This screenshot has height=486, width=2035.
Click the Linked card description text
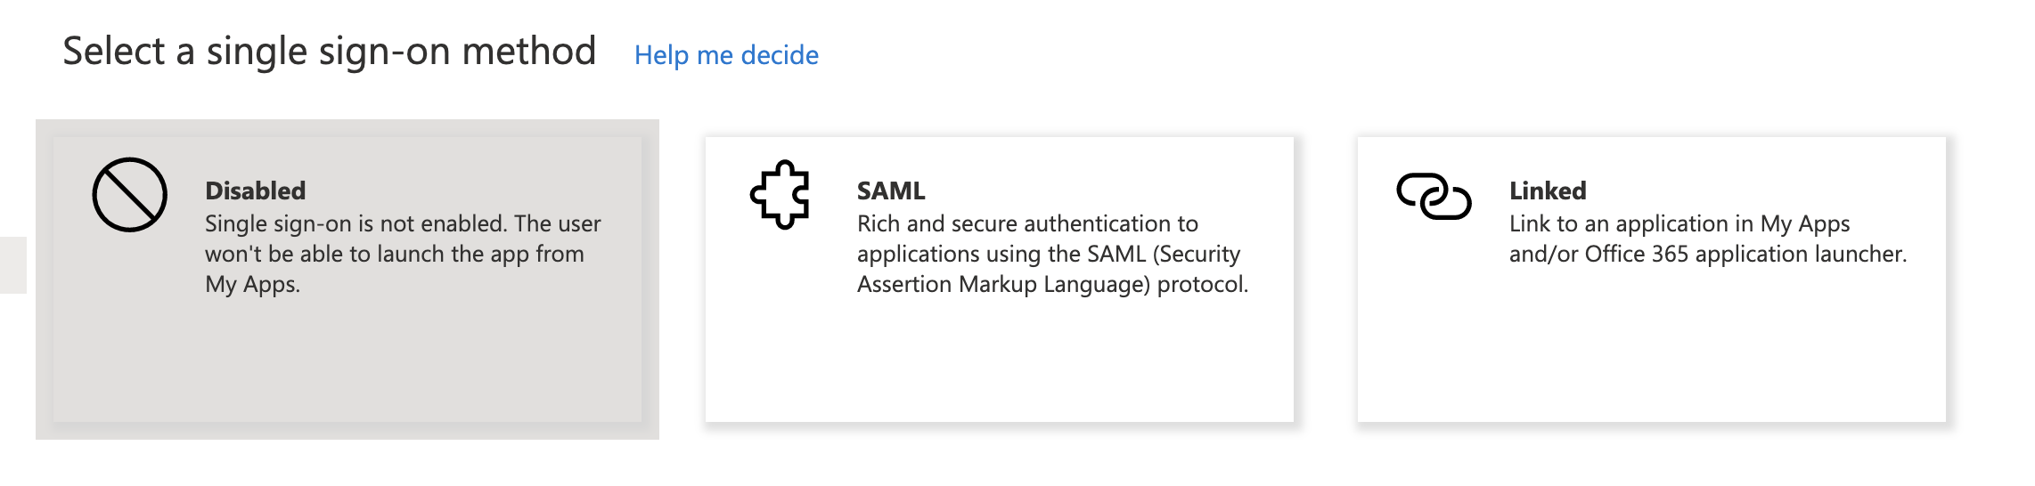(1708, 239)
